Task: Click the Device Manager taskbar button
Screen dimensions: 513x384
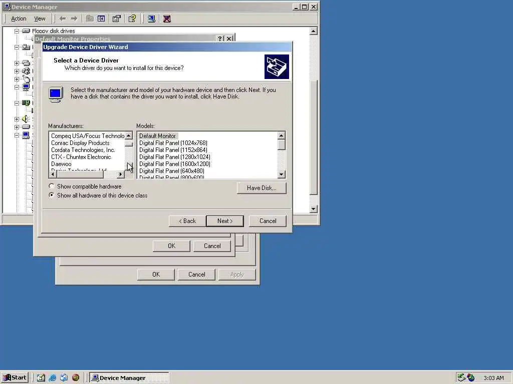Action: [x=129, y=378]
